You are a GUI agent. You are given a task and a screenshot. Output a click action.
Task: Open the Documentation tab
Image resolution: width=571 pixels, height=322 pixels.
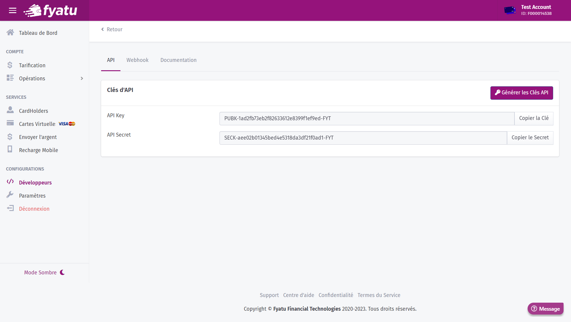click(178, 60)
